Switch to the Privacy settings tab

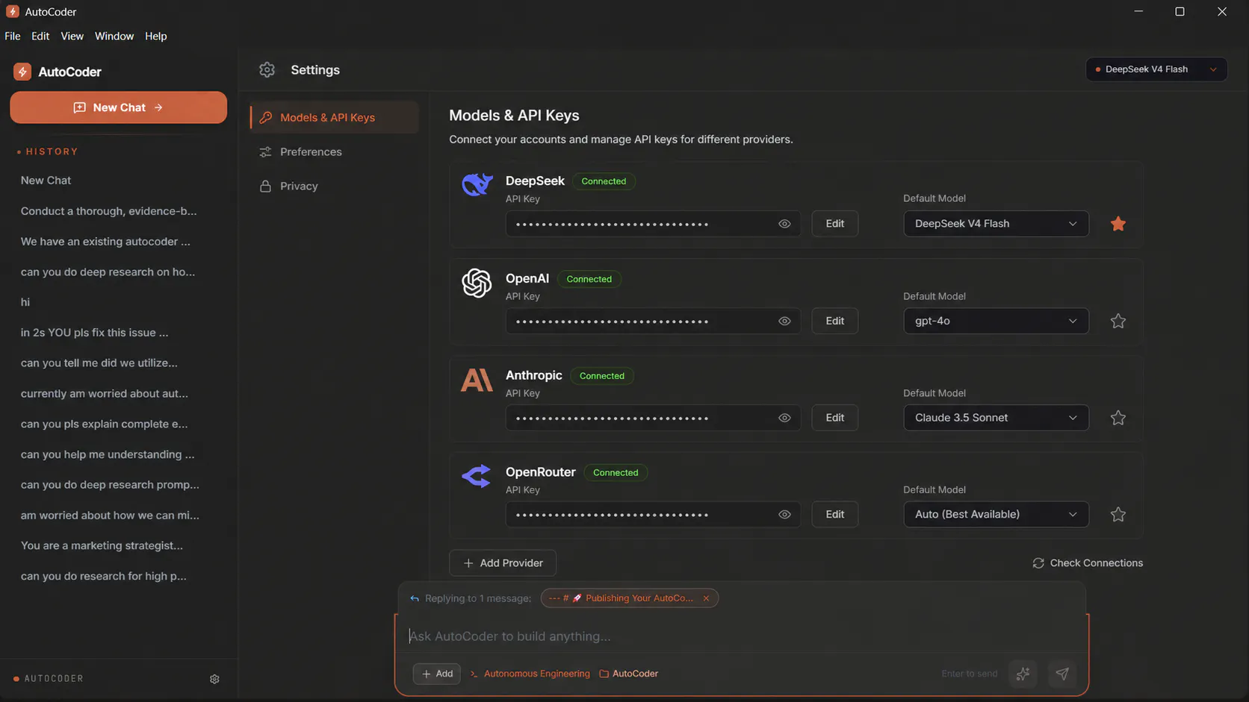(335, 186)
